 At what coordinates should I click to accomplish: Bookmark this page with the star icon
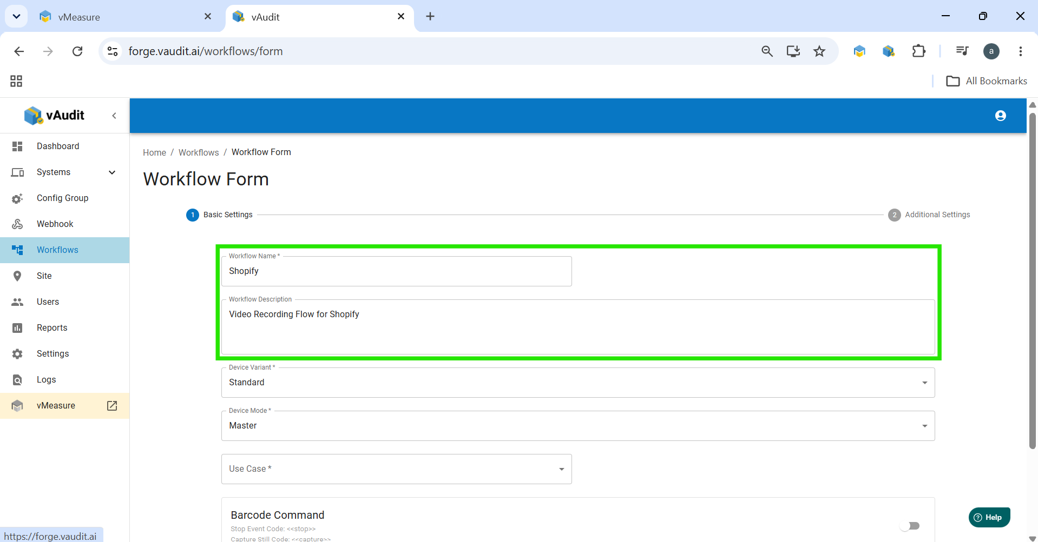(819, 51)
